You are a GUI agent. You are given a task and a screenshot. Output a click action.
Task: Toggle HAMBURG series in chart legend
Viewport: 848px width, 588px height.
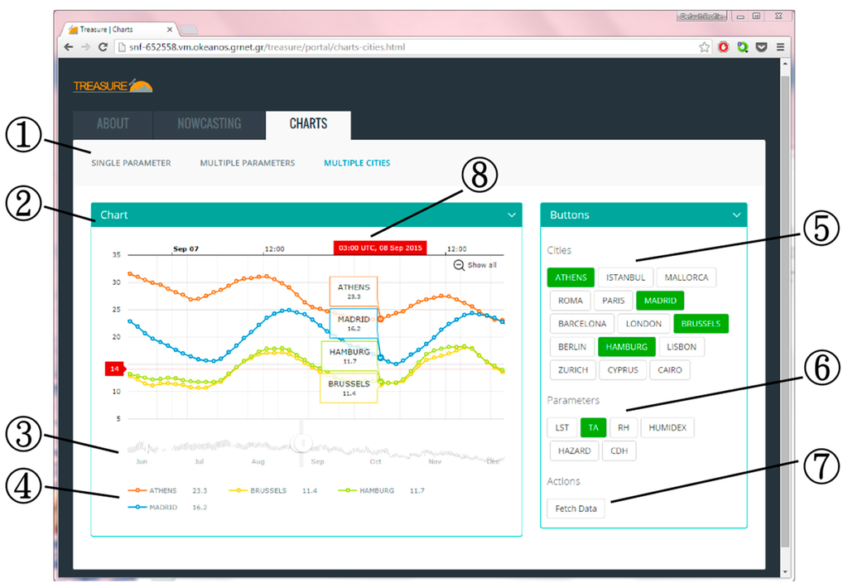pos(366,490)
